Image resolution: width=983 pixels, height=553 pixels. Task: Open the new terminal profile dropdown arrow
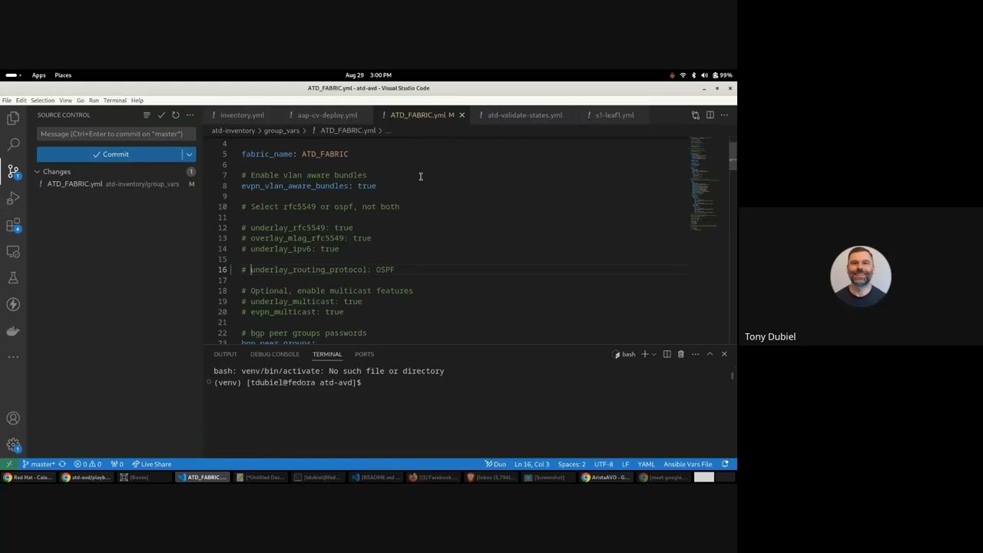654,354
